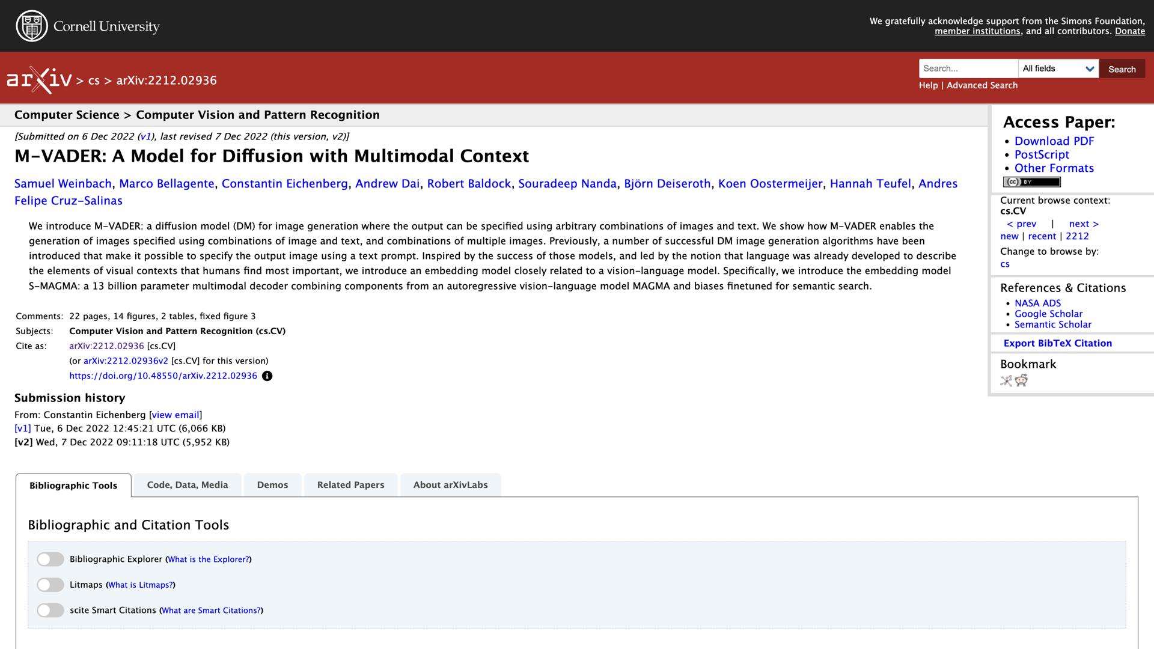The image size is (1154, 649).
Task: Click the Export BibTeX Citation link
Action: click(1057, 343)
